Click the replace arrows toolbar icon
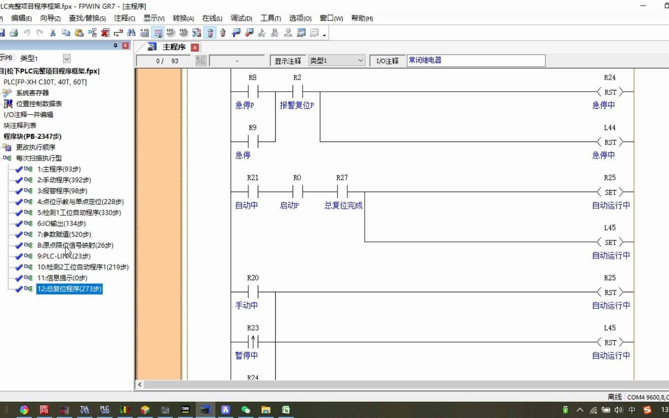The image size is (669, 418). coord(118,33)
